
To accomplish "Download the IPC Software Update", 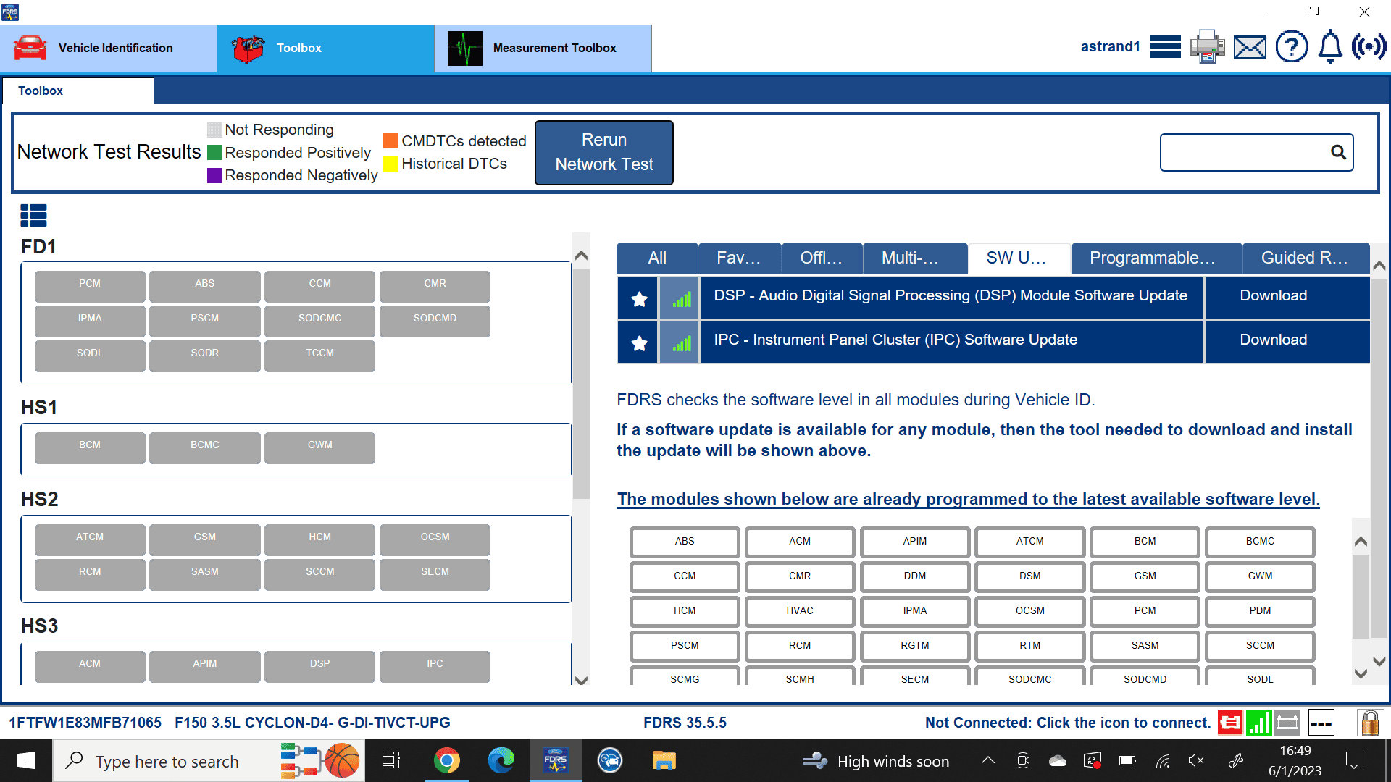I will tap(1272, 340).
